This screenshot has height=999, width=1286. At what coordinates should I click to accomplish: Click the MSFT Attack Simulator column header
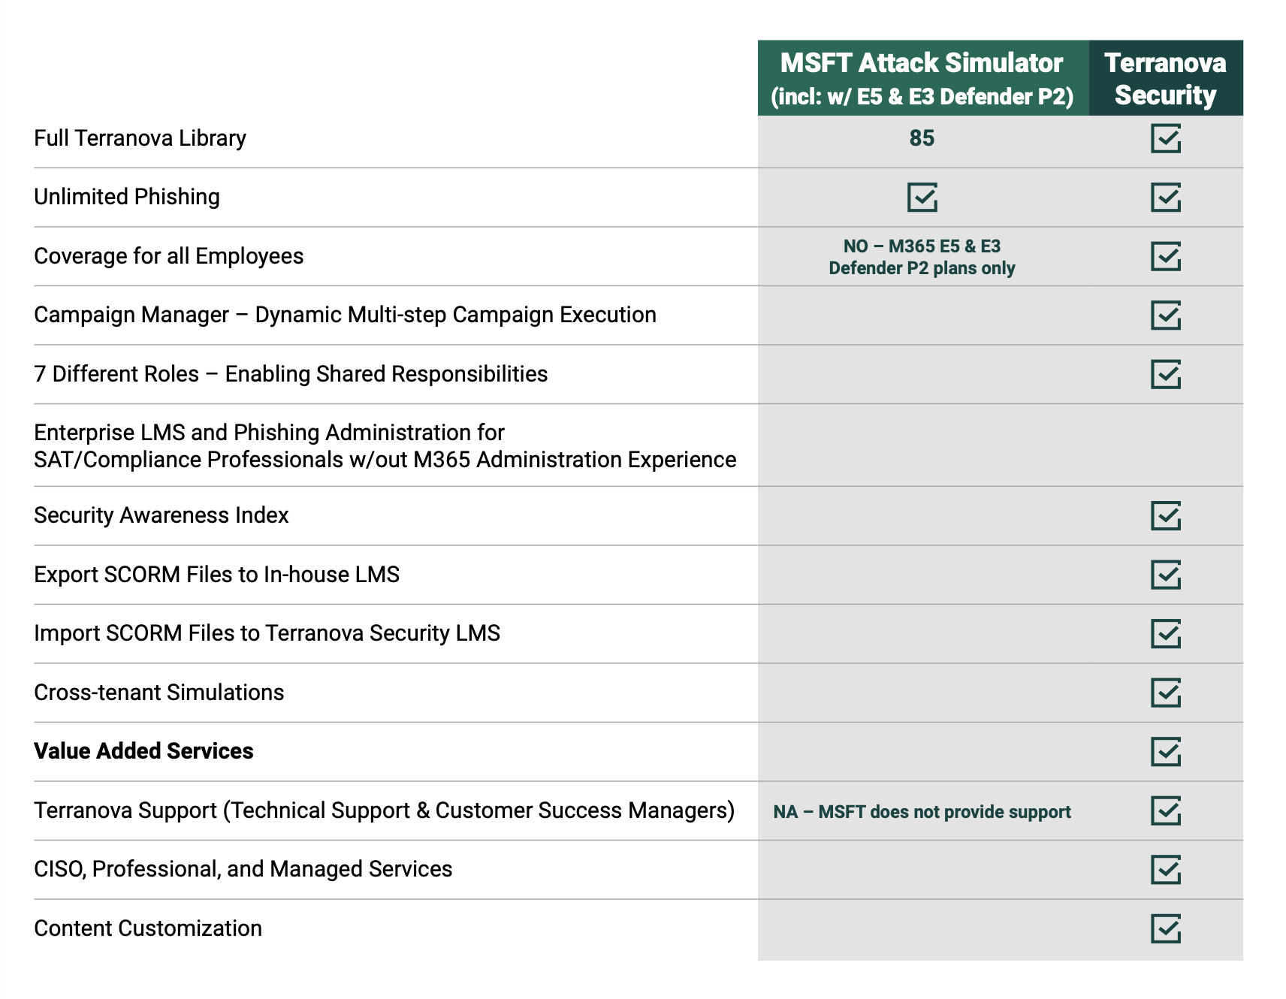(x=923, y=78)
